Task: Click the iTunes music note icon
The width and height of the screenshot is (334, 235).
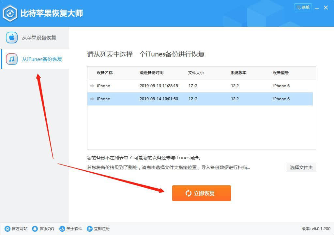Action: [12, 59]
